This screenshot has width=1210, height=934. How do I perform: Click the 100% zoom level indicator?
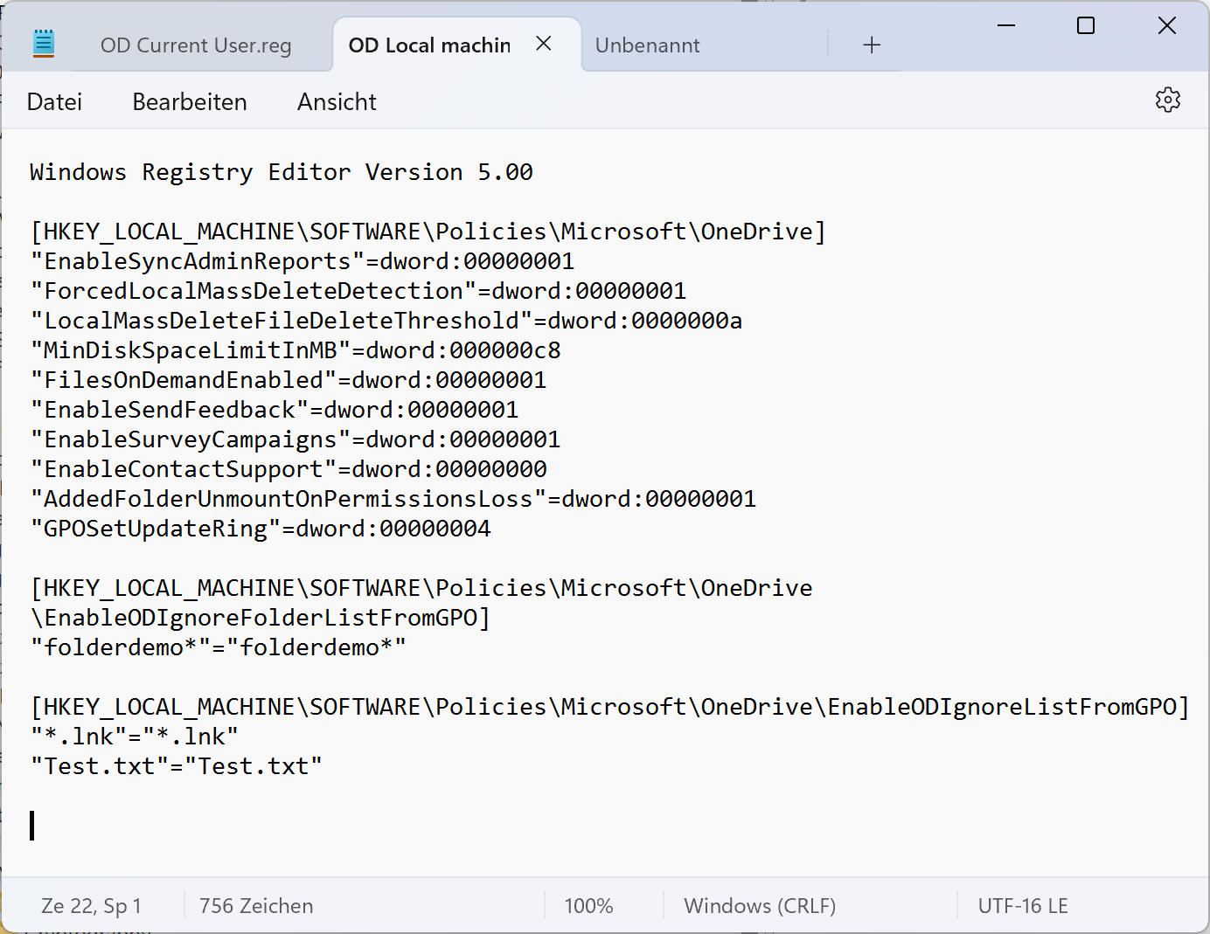588,906
